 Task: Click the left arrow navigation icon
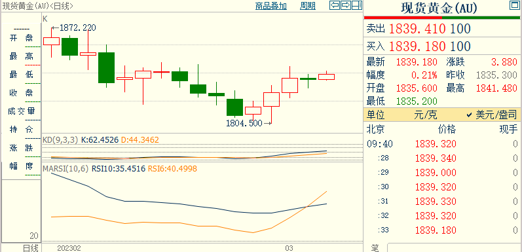pyautogui.click(x=335, y=5)
